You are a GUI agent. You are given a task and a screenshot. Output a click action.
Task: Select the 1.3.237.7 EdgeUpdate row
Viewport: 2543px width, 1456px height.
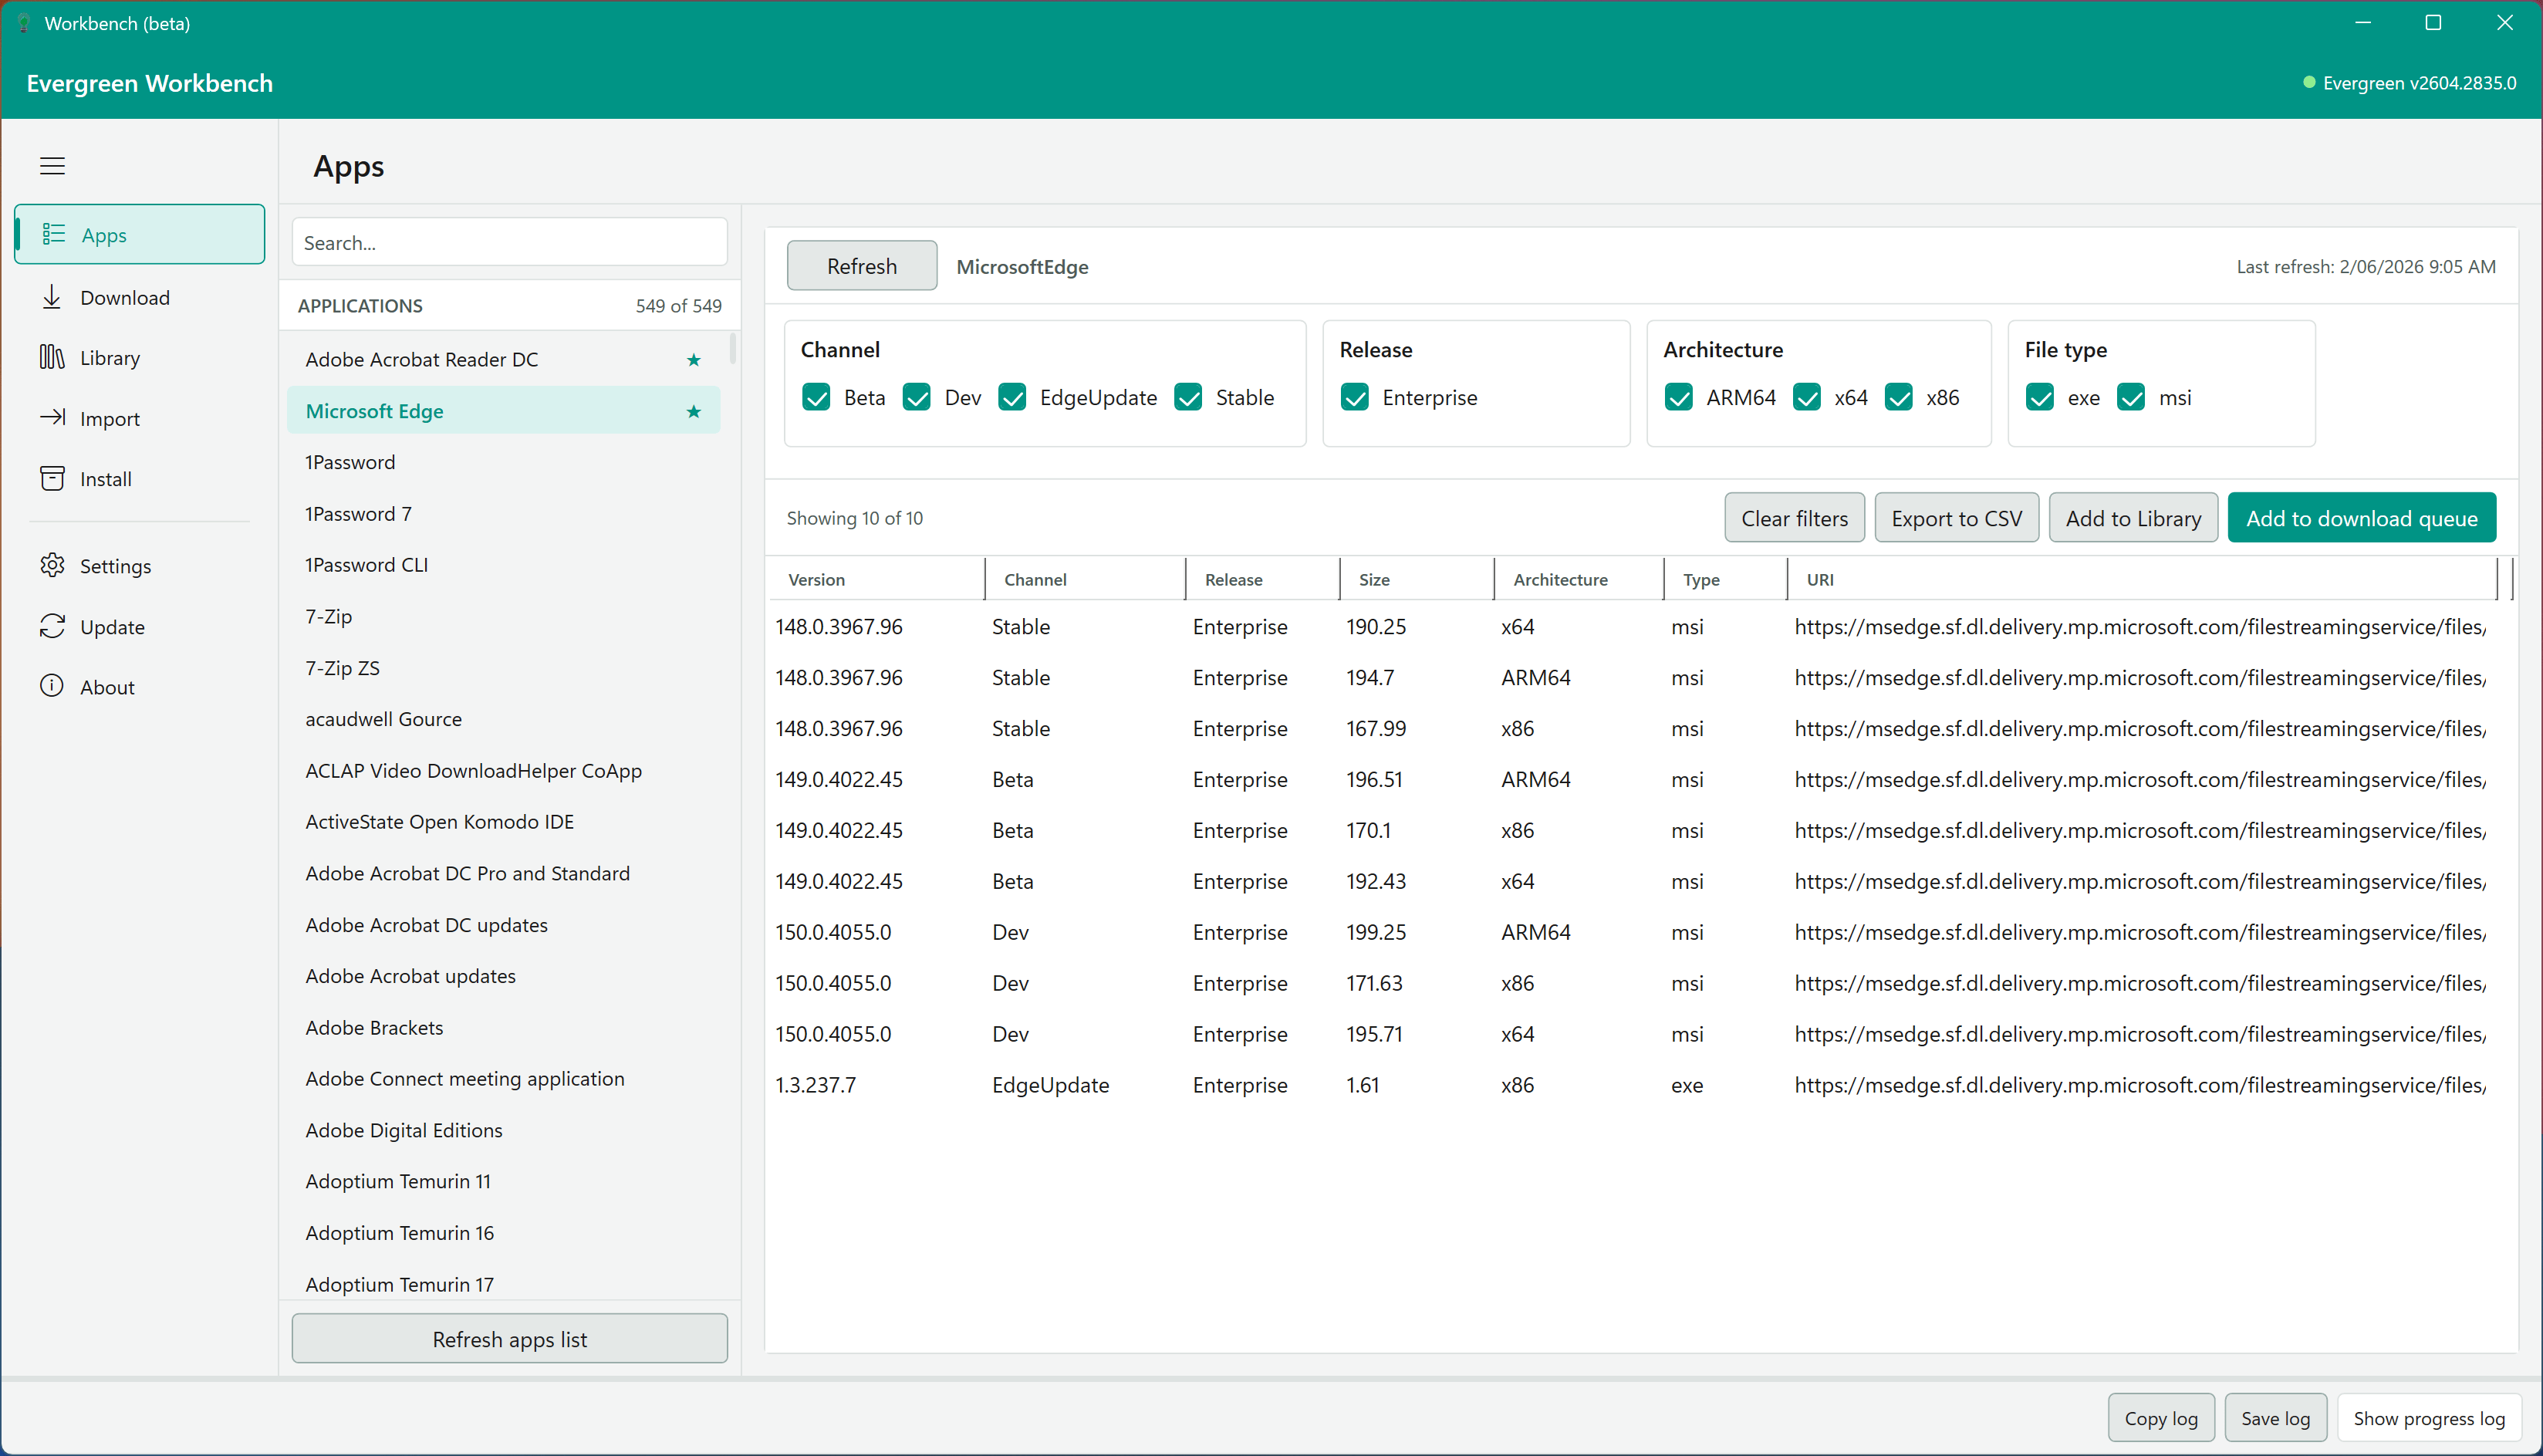point(1640,1085)
